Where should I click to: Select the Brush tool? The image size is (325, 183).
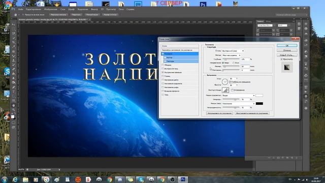[x=14, y=56]
